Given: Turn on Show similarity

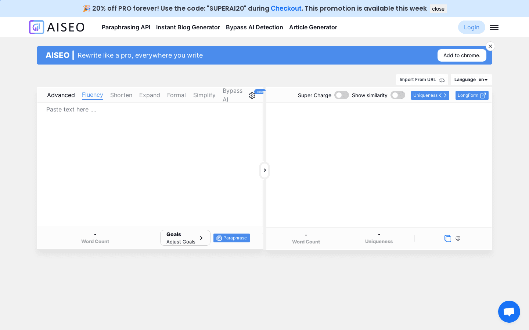Looking at the screenshot, I should click(x=397, y=95).
